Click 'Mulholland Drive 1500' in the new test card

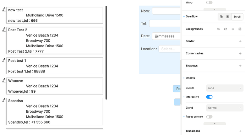coord(45,15)
